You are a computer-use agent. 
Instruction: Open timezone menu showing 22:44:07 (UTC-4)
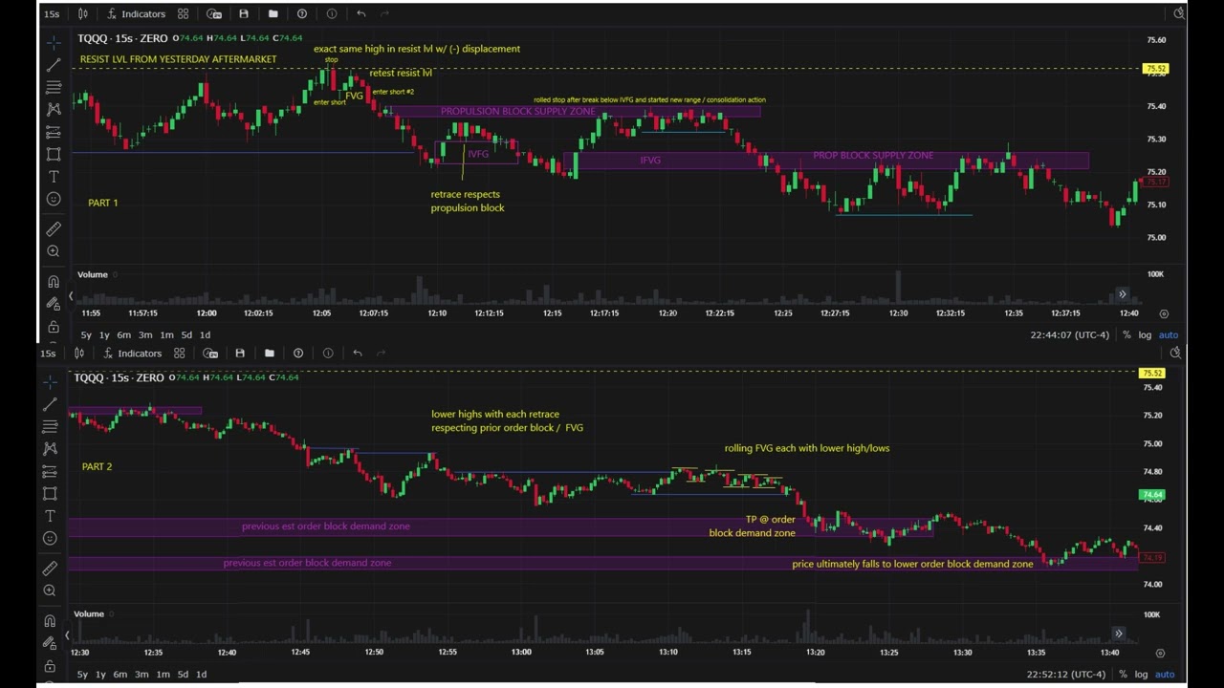(x=1069, y=334)
